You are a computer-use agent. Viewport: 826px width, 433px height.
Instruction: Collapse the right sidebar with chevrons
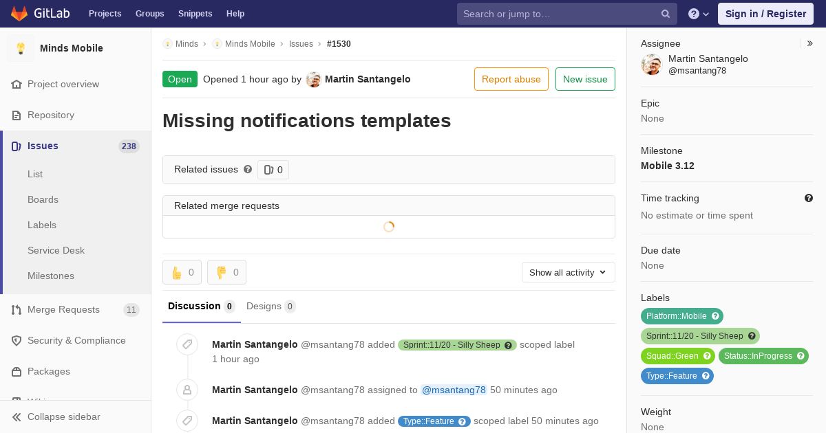tap(810, 43)
